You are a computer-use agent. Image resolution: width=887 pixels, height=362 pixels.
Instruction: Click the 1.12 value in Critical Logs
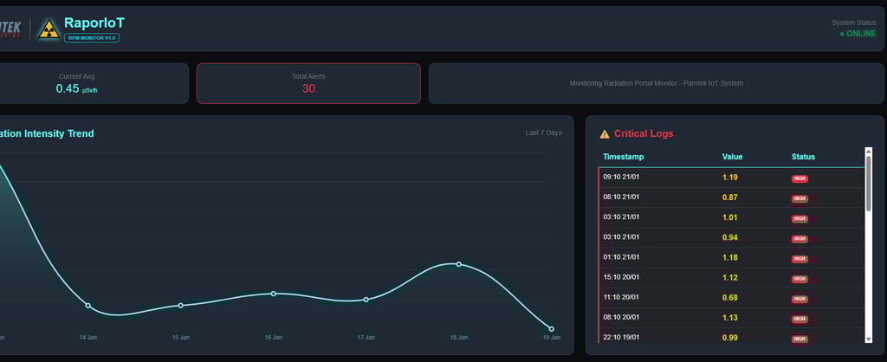[x=729, y=278]
